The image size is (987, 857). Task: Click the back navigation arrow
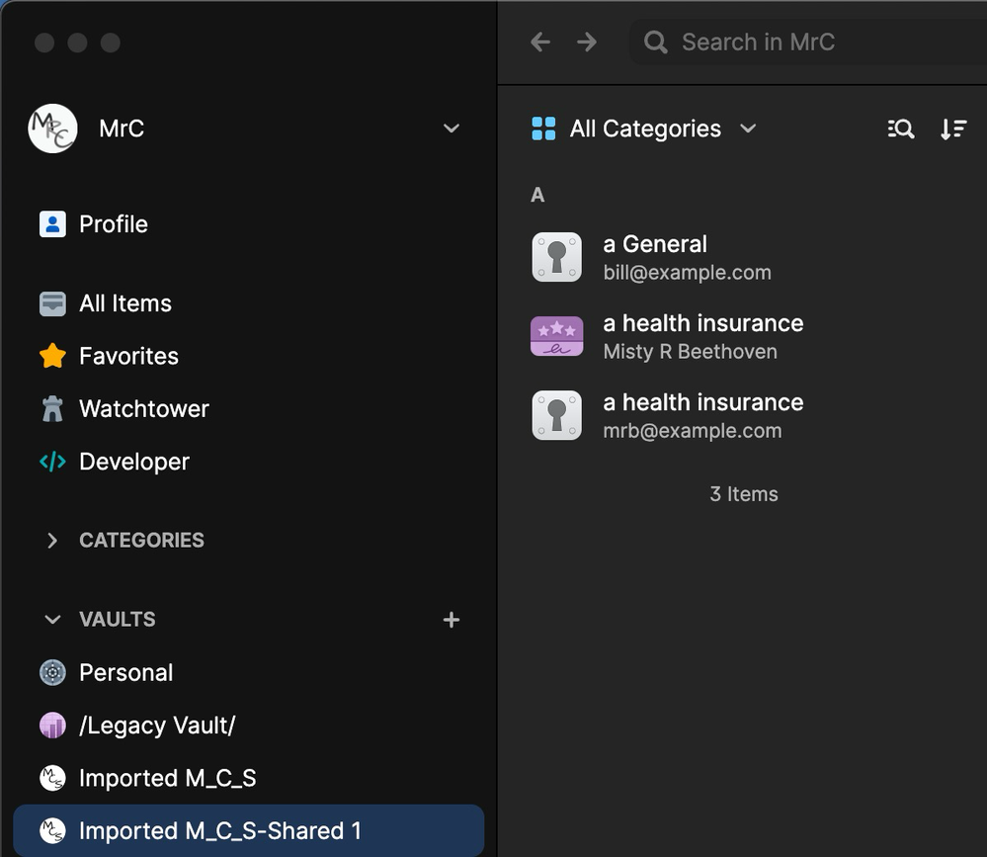click(540, 42)
